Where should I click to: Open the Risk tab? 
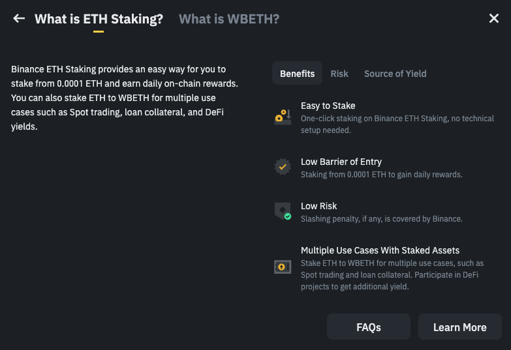pos(339,74)
